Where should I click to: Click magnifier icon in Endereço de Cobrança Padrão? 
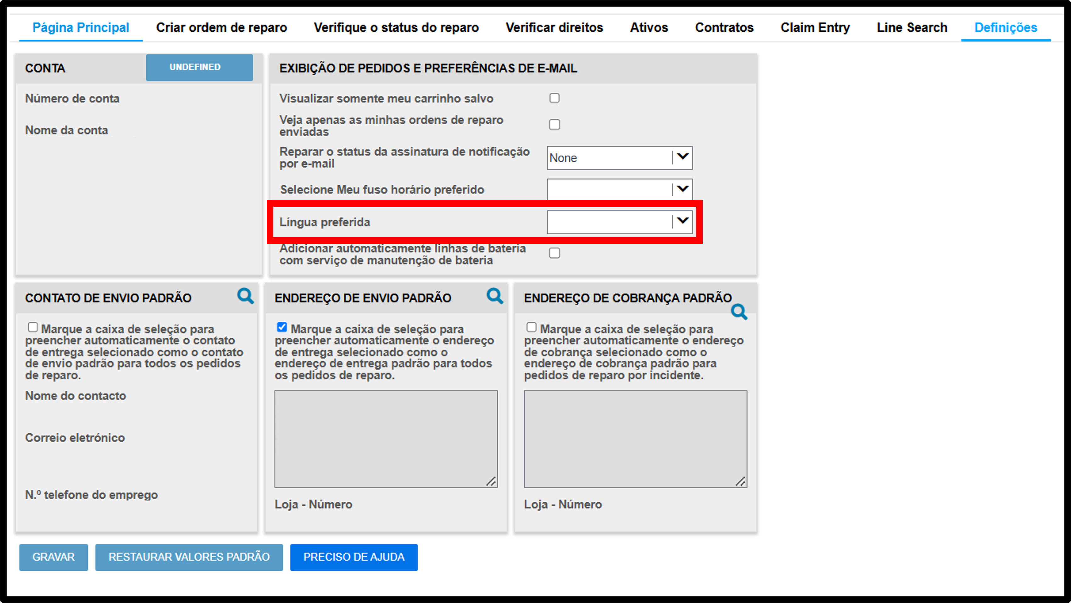point(739,312)
